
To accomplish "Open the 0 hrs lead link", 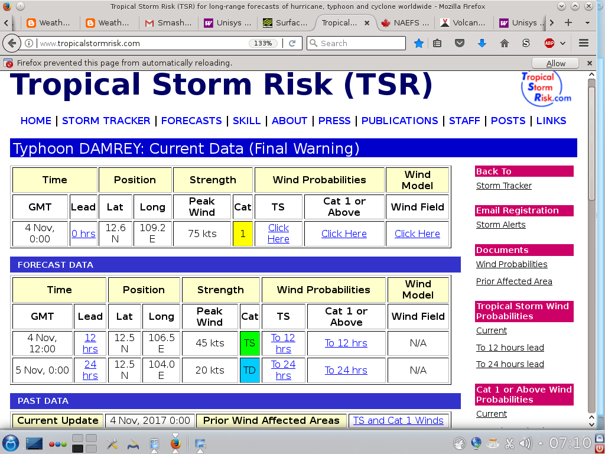I will 83,234.
